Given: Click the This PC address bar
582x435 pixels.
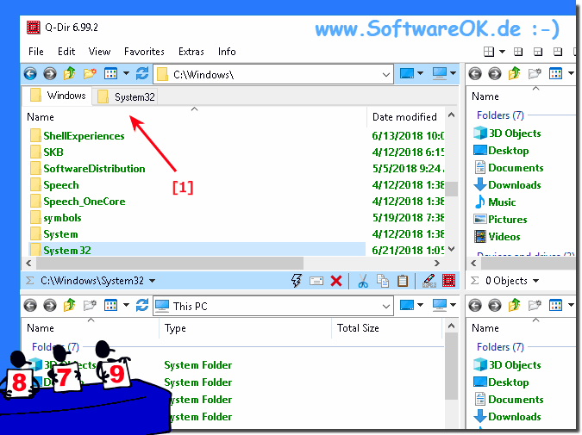Looking at the screenshot, I should [273, 306].
